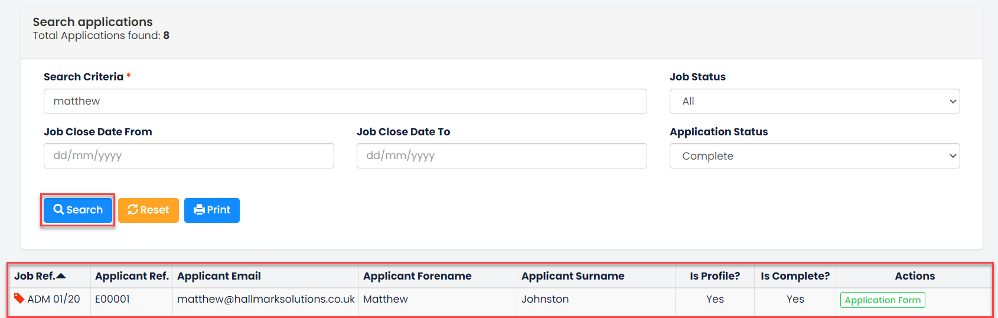Viewport: 998px width, 318px height.
Task: Click the orange Reset button
Action: coord(148,210)
